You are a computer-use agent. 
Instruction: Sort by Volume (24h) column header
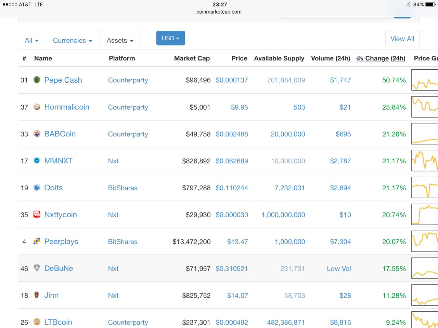(x=331, y=58)
